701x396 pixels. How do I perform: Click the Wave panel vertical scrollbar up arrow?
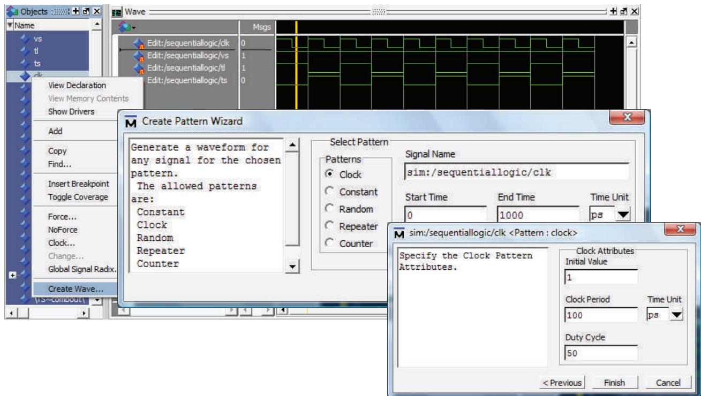pos(631,42)
